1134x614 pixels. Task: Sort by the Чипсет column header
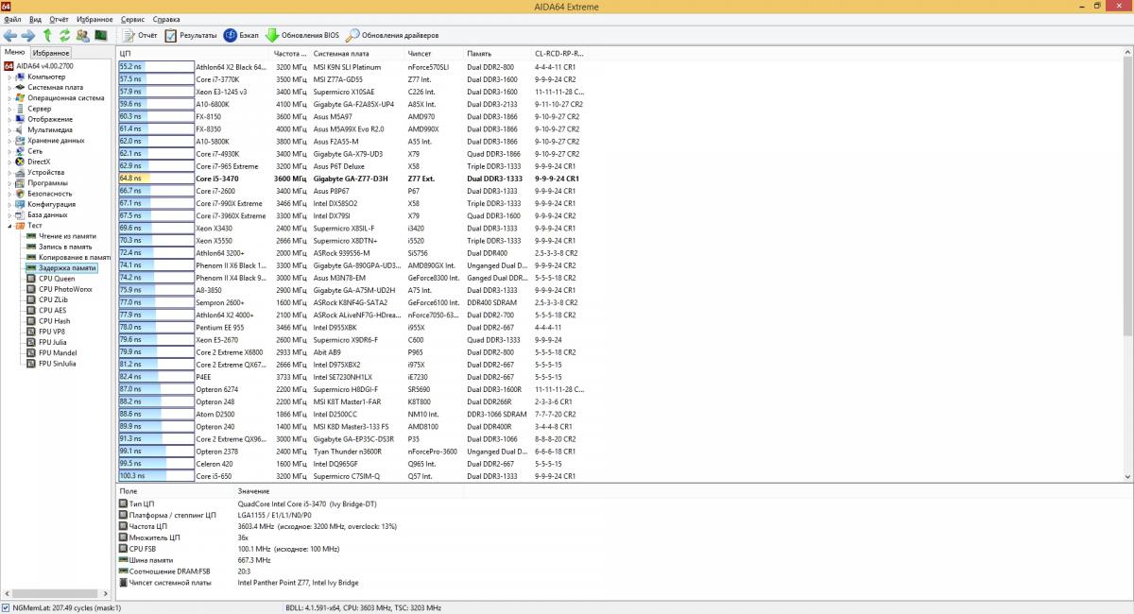point(420,54)
